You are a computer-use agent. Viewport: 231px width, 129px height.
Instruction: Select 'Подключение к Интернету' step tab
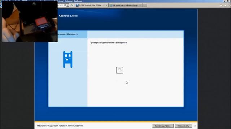point(68,34)
